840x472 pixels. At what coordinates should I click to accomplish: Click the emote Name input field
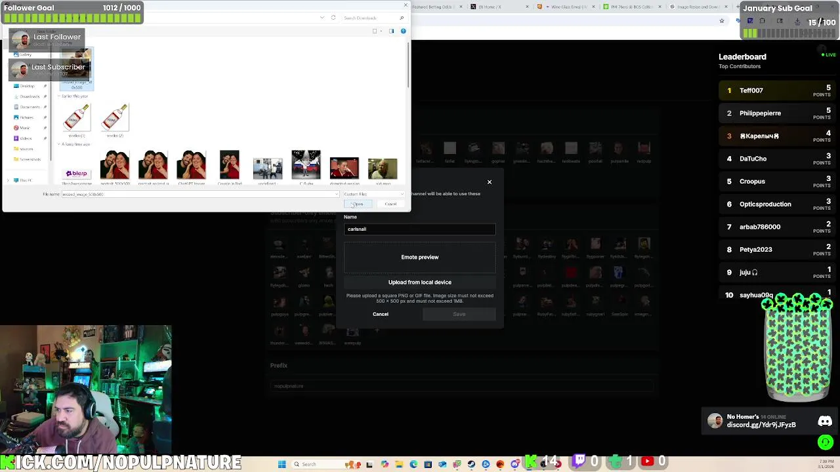420,229
